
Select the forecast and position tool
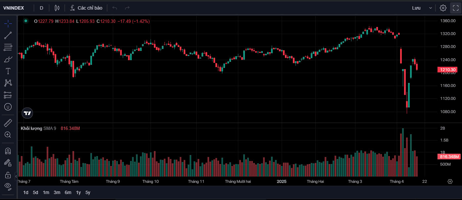pyautogui.click(x=8, y=95)
